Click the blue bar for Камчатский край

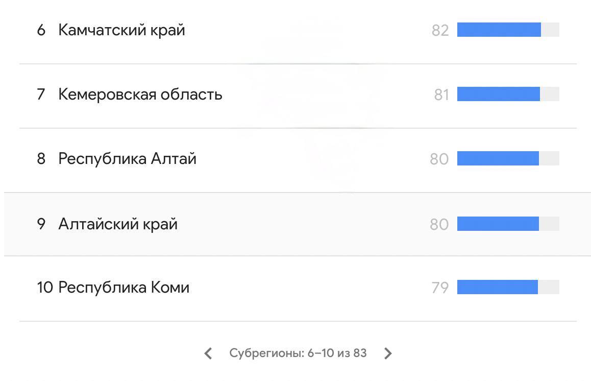499,30
